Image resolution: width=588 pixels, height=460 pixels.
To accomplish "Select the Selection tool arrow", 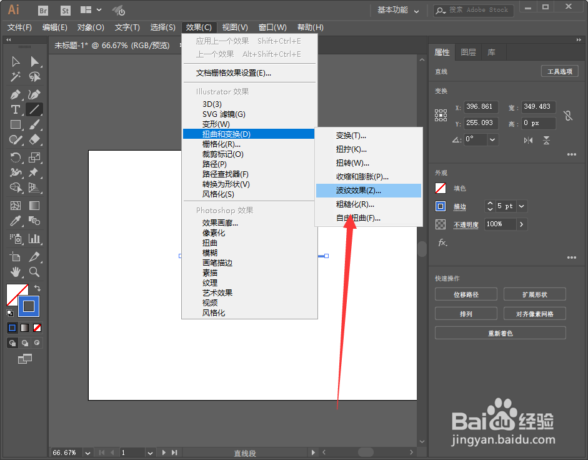I will coord(16,61).
